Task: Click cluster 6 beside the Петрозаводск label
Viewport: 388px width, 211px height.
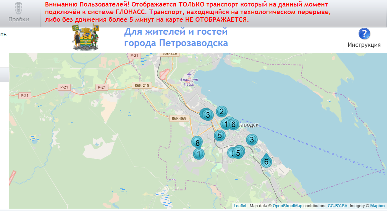Action: coord(233,124)
